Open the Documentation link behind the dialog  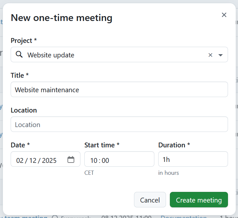coord(183,217)
